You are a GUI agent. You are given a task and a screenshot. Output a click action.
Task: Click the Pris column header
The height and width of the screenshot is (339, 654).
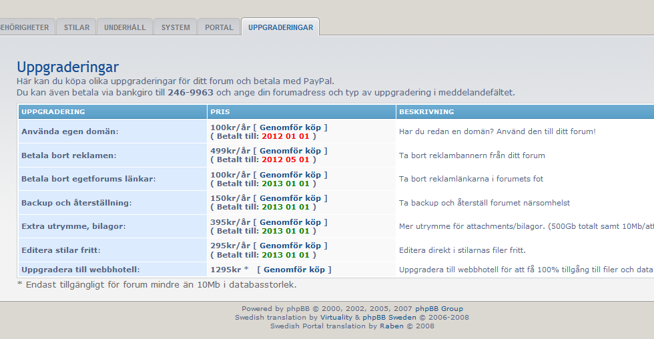click(x=220, y=111)
